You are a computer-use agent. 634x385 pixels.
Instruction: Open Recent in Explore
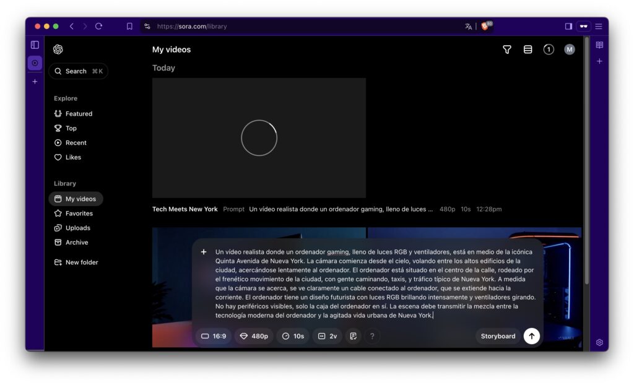pos(71,143)
